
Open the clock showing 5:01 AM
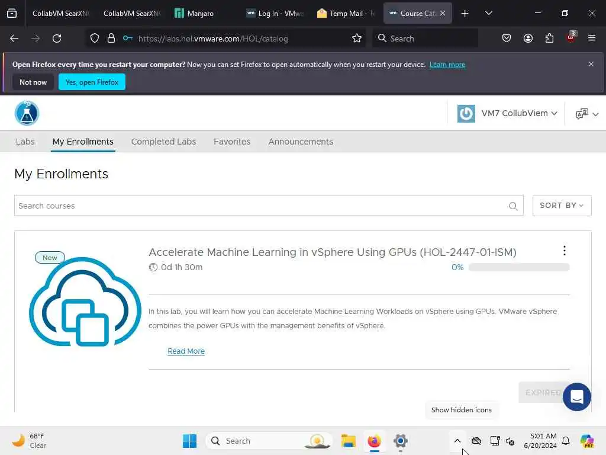[x=540, y=441]
